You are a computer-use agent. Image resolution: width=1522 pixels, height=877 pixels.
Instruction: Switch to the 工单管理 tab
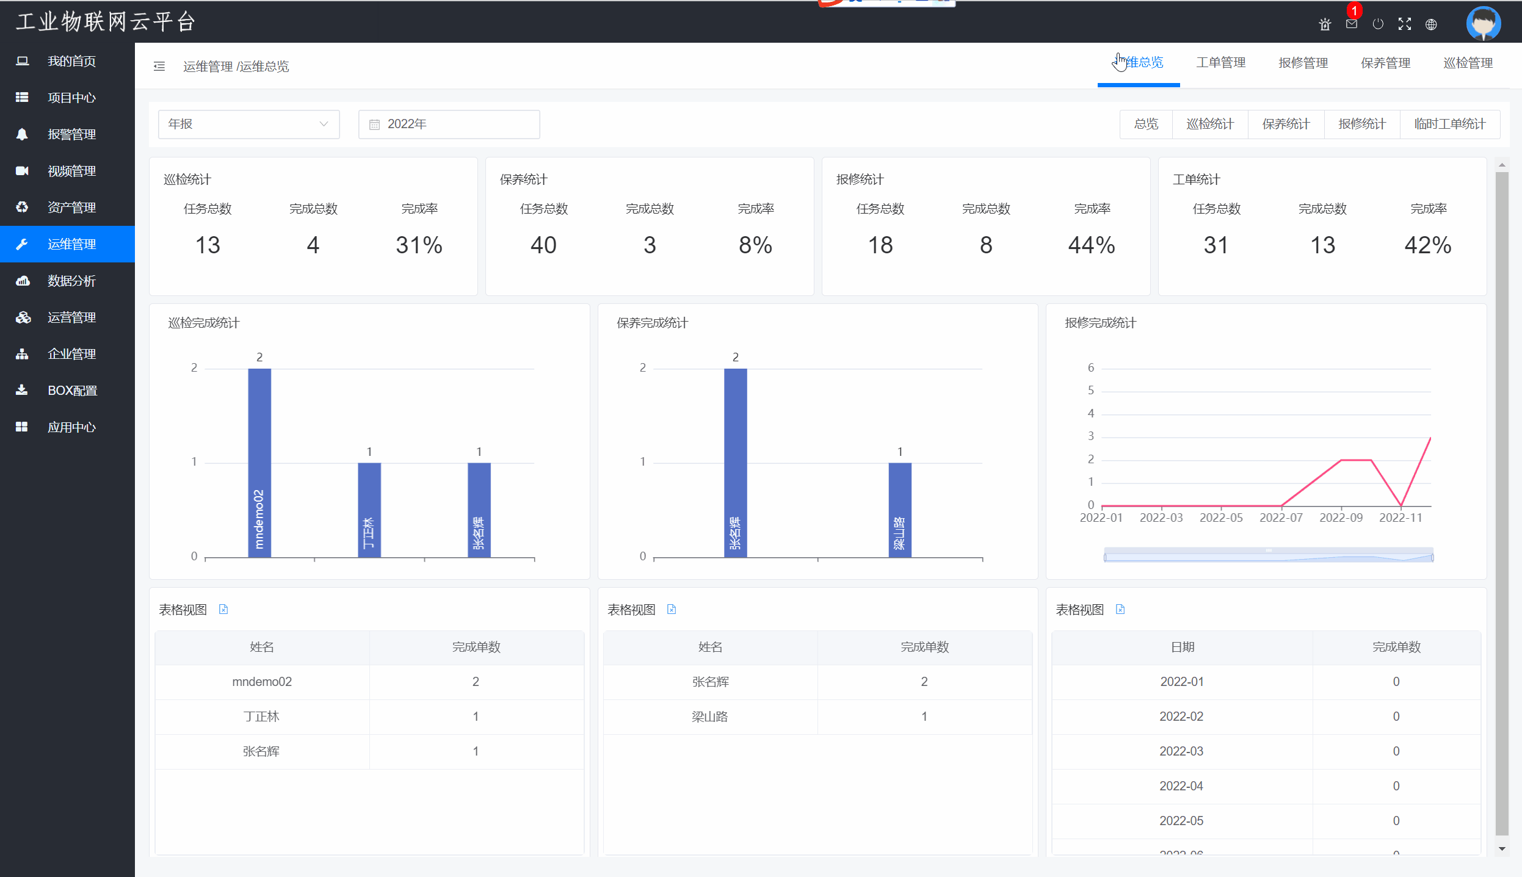tap(1220, 63)
